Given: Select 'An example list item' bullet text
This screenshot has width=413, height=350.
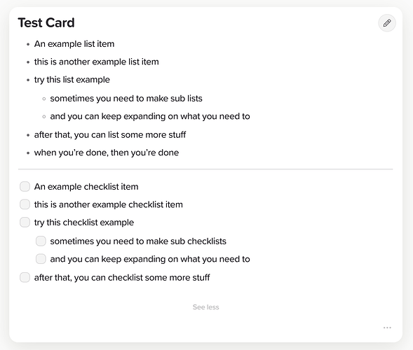Looking at the screenshot, I should (74, 44).
